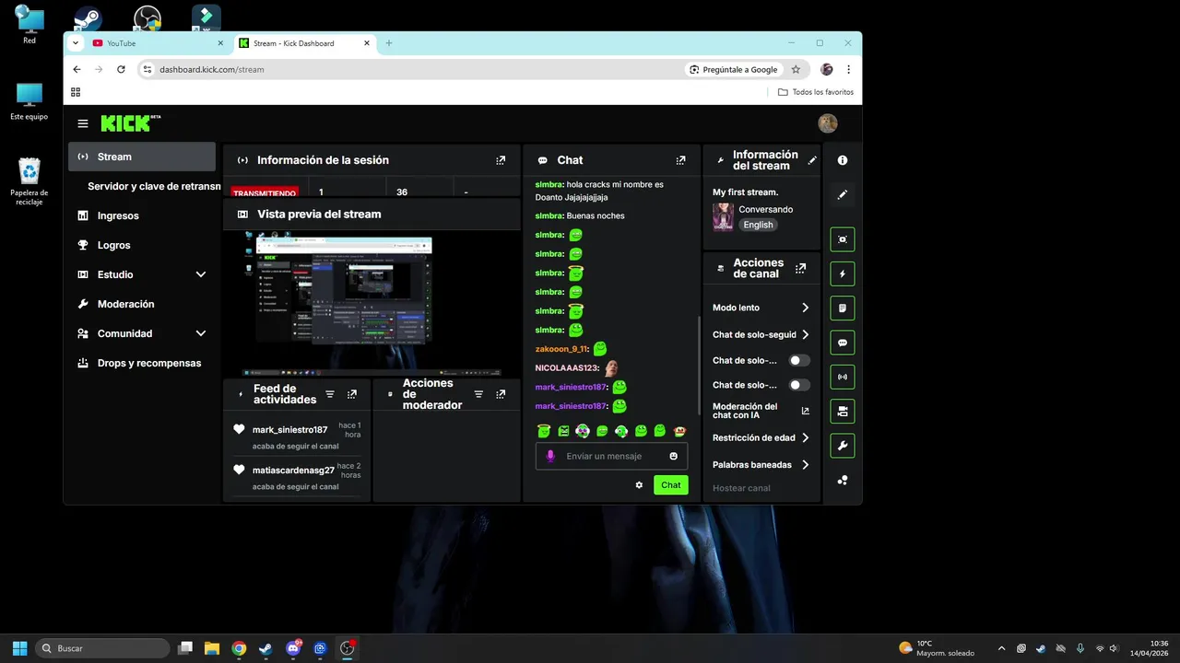
Task: Click the info icon in right sidebar
Action: (842, 160)
